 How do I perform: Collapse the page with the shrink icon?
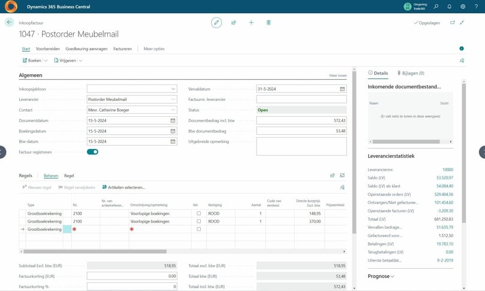click(462, 23)
